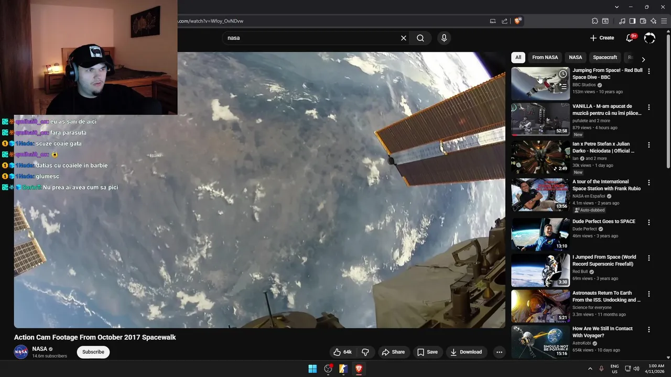Open the Leo AI sparkle icon

(x=653, y=21)
